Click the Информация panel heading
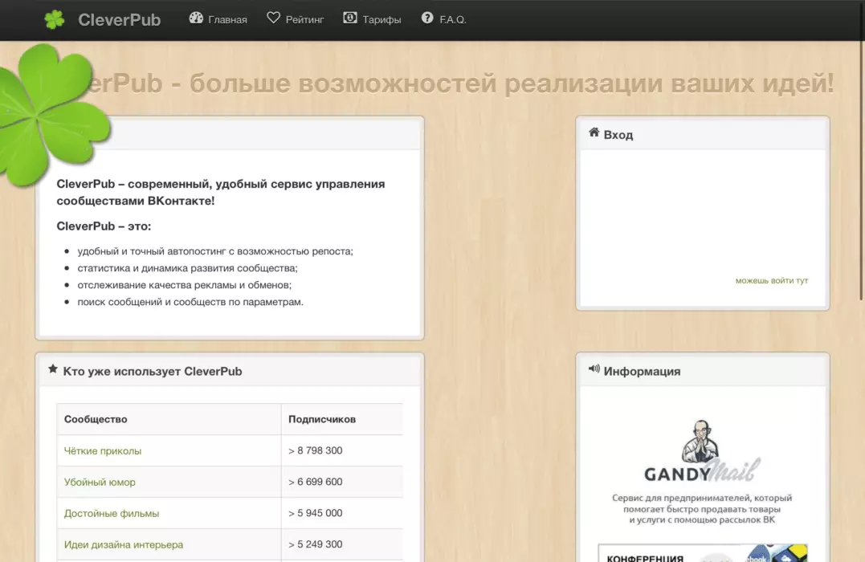 (x=642, y=372)
